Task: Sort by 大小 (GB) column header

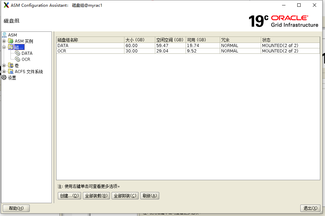Action: (139, 40)
